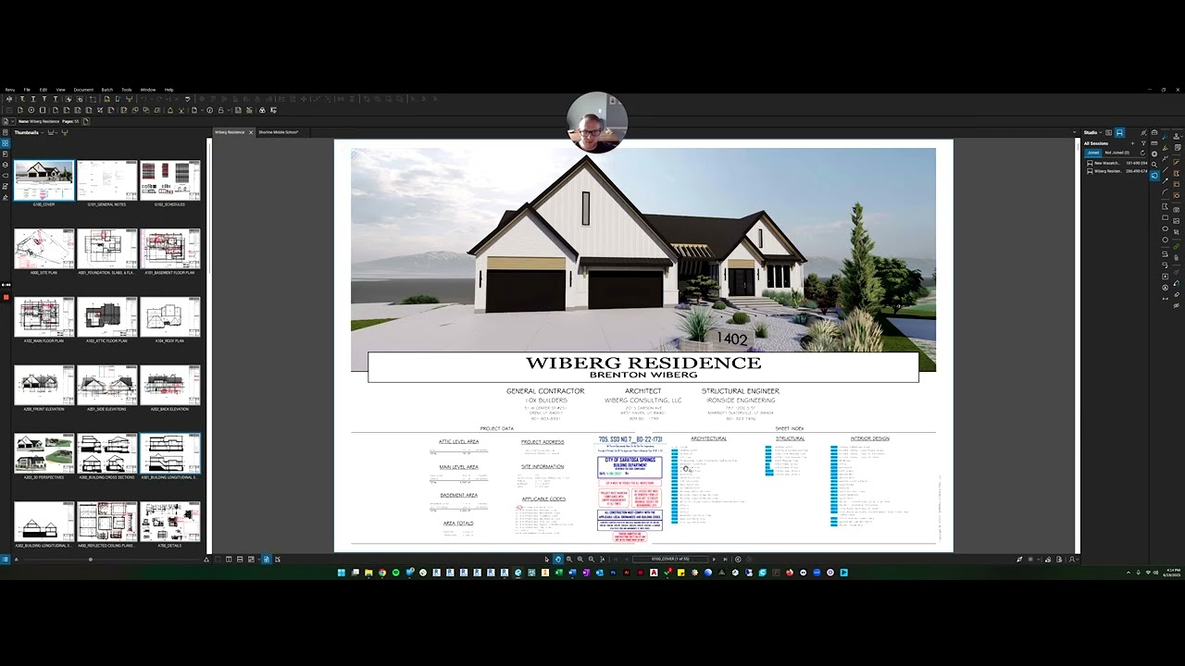Switch to the Joined sessions filter

[x=1093, y=153]
